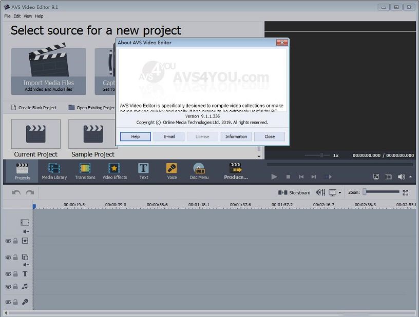Take a snapshot with the camera icon
Image resolution: width=419 pixels, height=317 pixels.
coord(389,176)
